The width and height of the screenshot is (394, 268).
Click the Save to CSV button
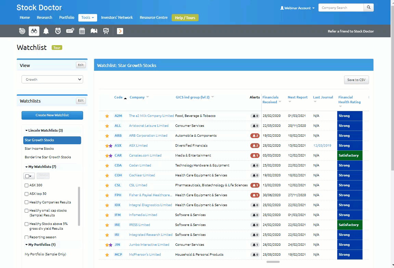coord(356,80)
